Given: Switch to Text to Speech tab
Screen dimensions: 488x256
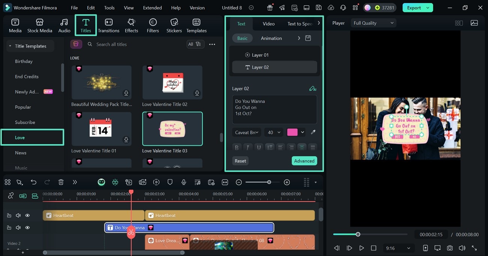Looking at the screenshot, I should tap(300, 24).
